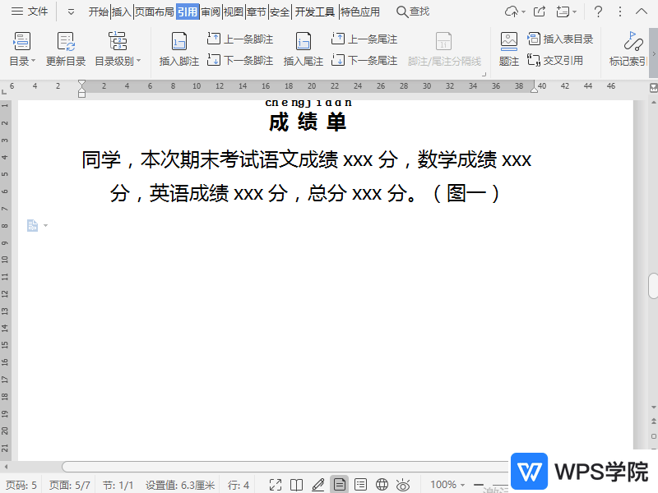Open the zoom percentage 100% dropdown
Image resolution: width=658 pixels, height=493 pixels.
(448, 485)
